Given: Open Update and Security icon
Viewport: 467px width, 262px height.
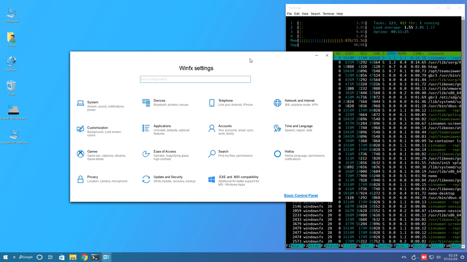Looking at the screenshot, I should [146, 179].
